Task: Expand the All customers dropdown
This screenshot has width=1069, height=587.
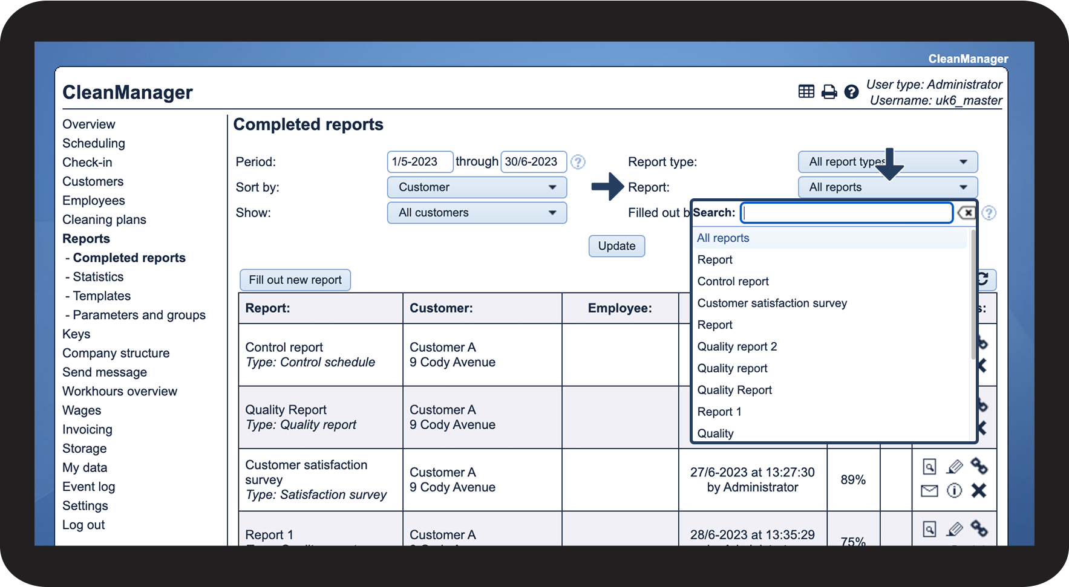Action: pyautogui.click(x=477, y=213)
